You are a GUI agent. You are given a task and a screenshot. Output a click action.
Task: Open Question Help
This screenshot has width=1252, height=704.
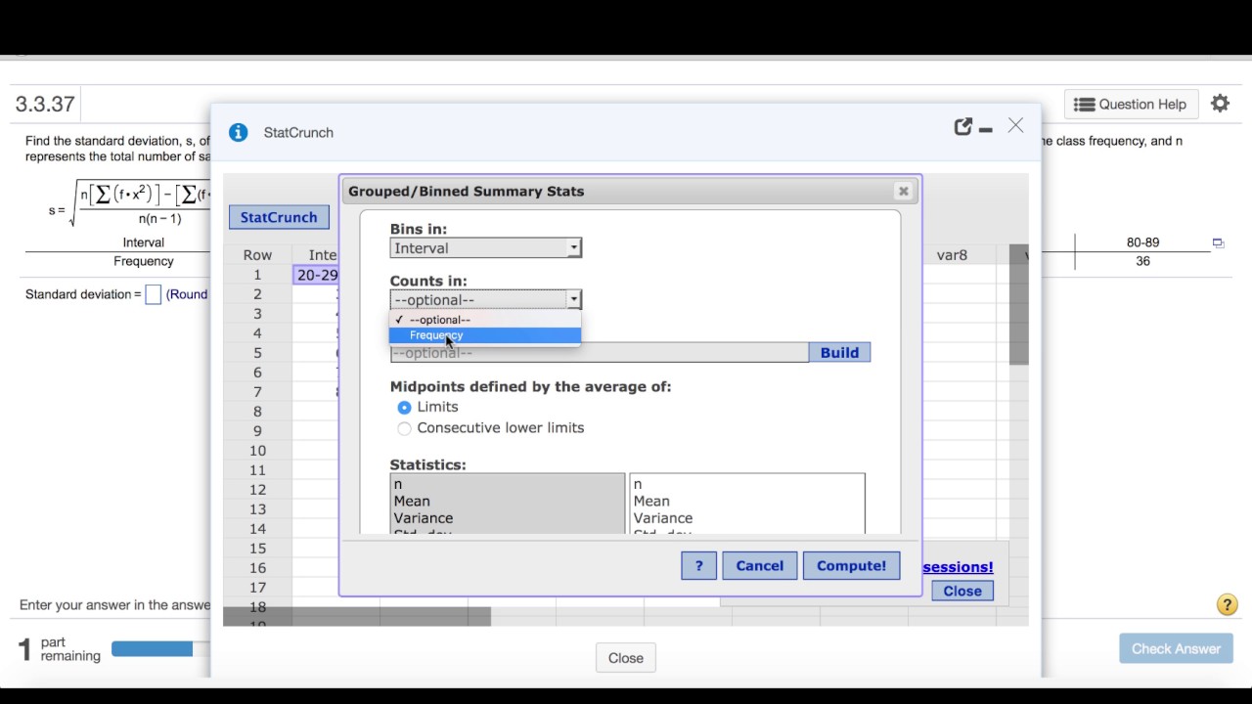point(1130,104)
